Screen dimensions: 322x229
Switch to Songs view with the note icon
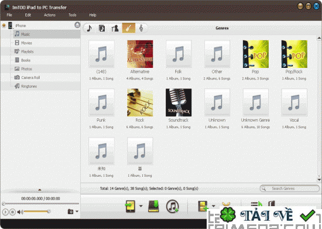click(x=90, y=28)
